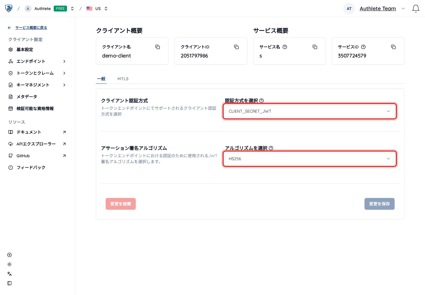Click the 変更を保存 button
Screen dimensions: 425x295
[x=380, y=204]
